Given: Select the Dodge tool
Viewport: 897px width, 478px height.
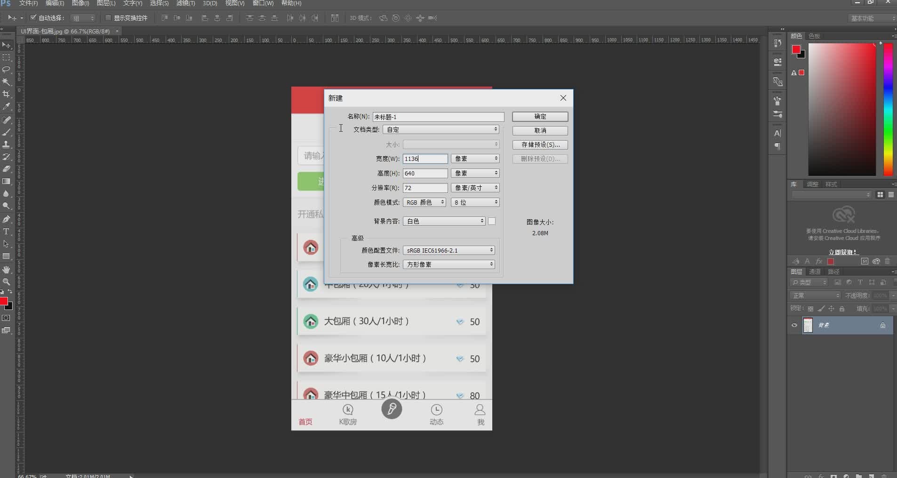Looking at the screenshot, I should (x=7, y=206).
